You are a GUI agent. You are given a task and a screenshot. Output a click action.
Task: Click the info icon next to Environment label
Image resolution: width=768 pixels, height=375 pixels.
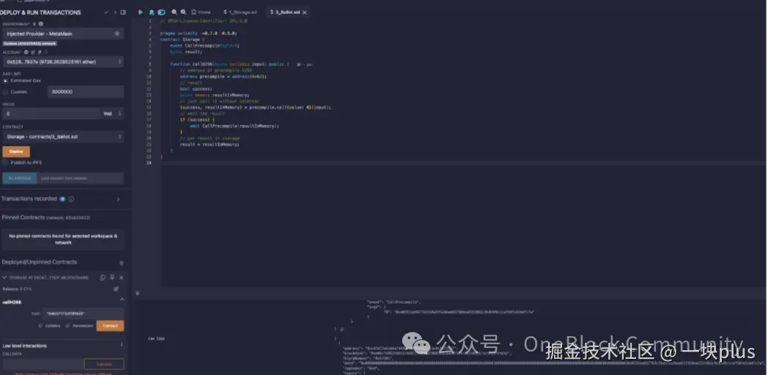pos(40,23)
